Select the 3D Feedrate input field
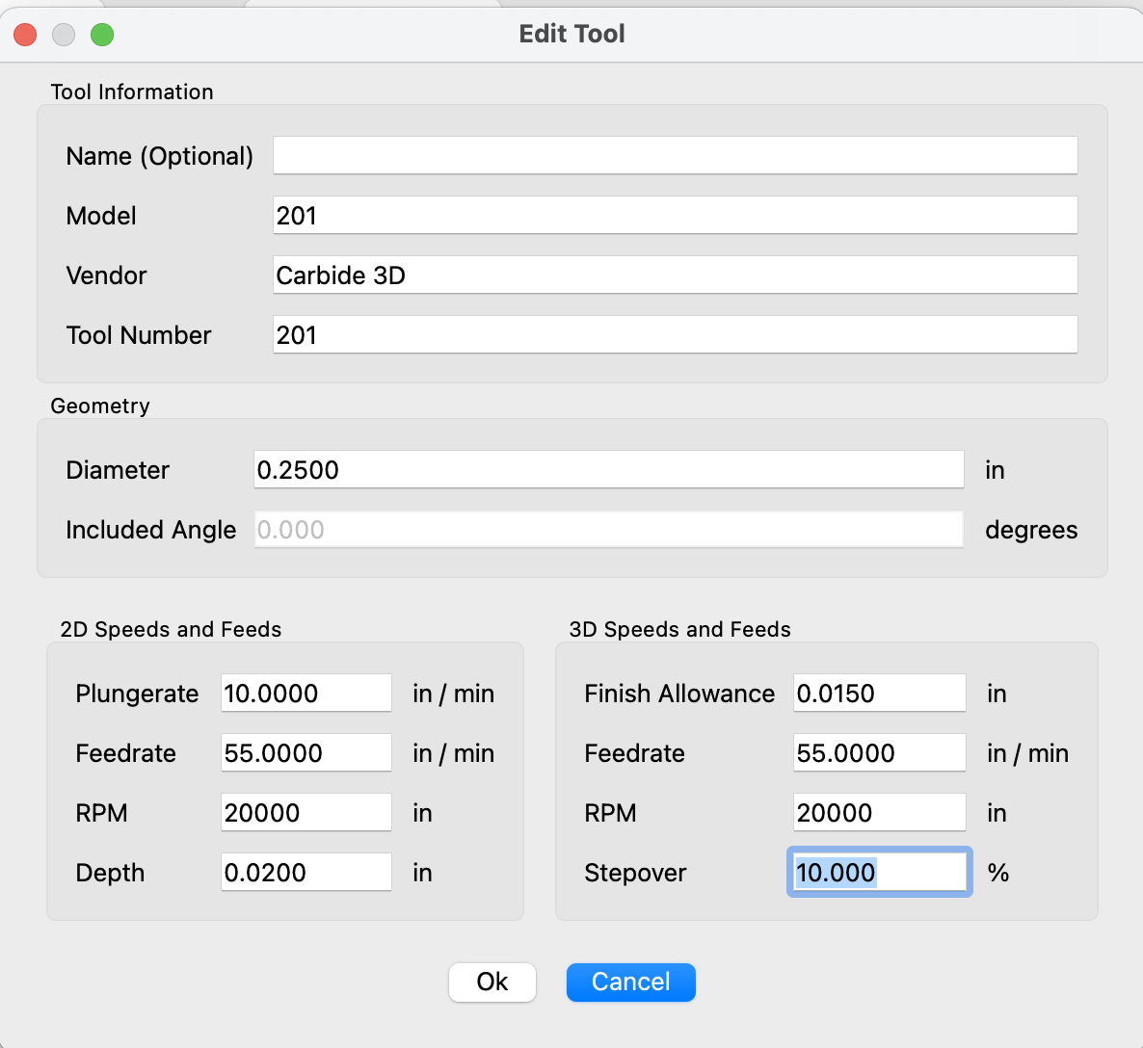Image resolution: width=1143 pixels, height=1048 pixels. (x=879, y=753)
